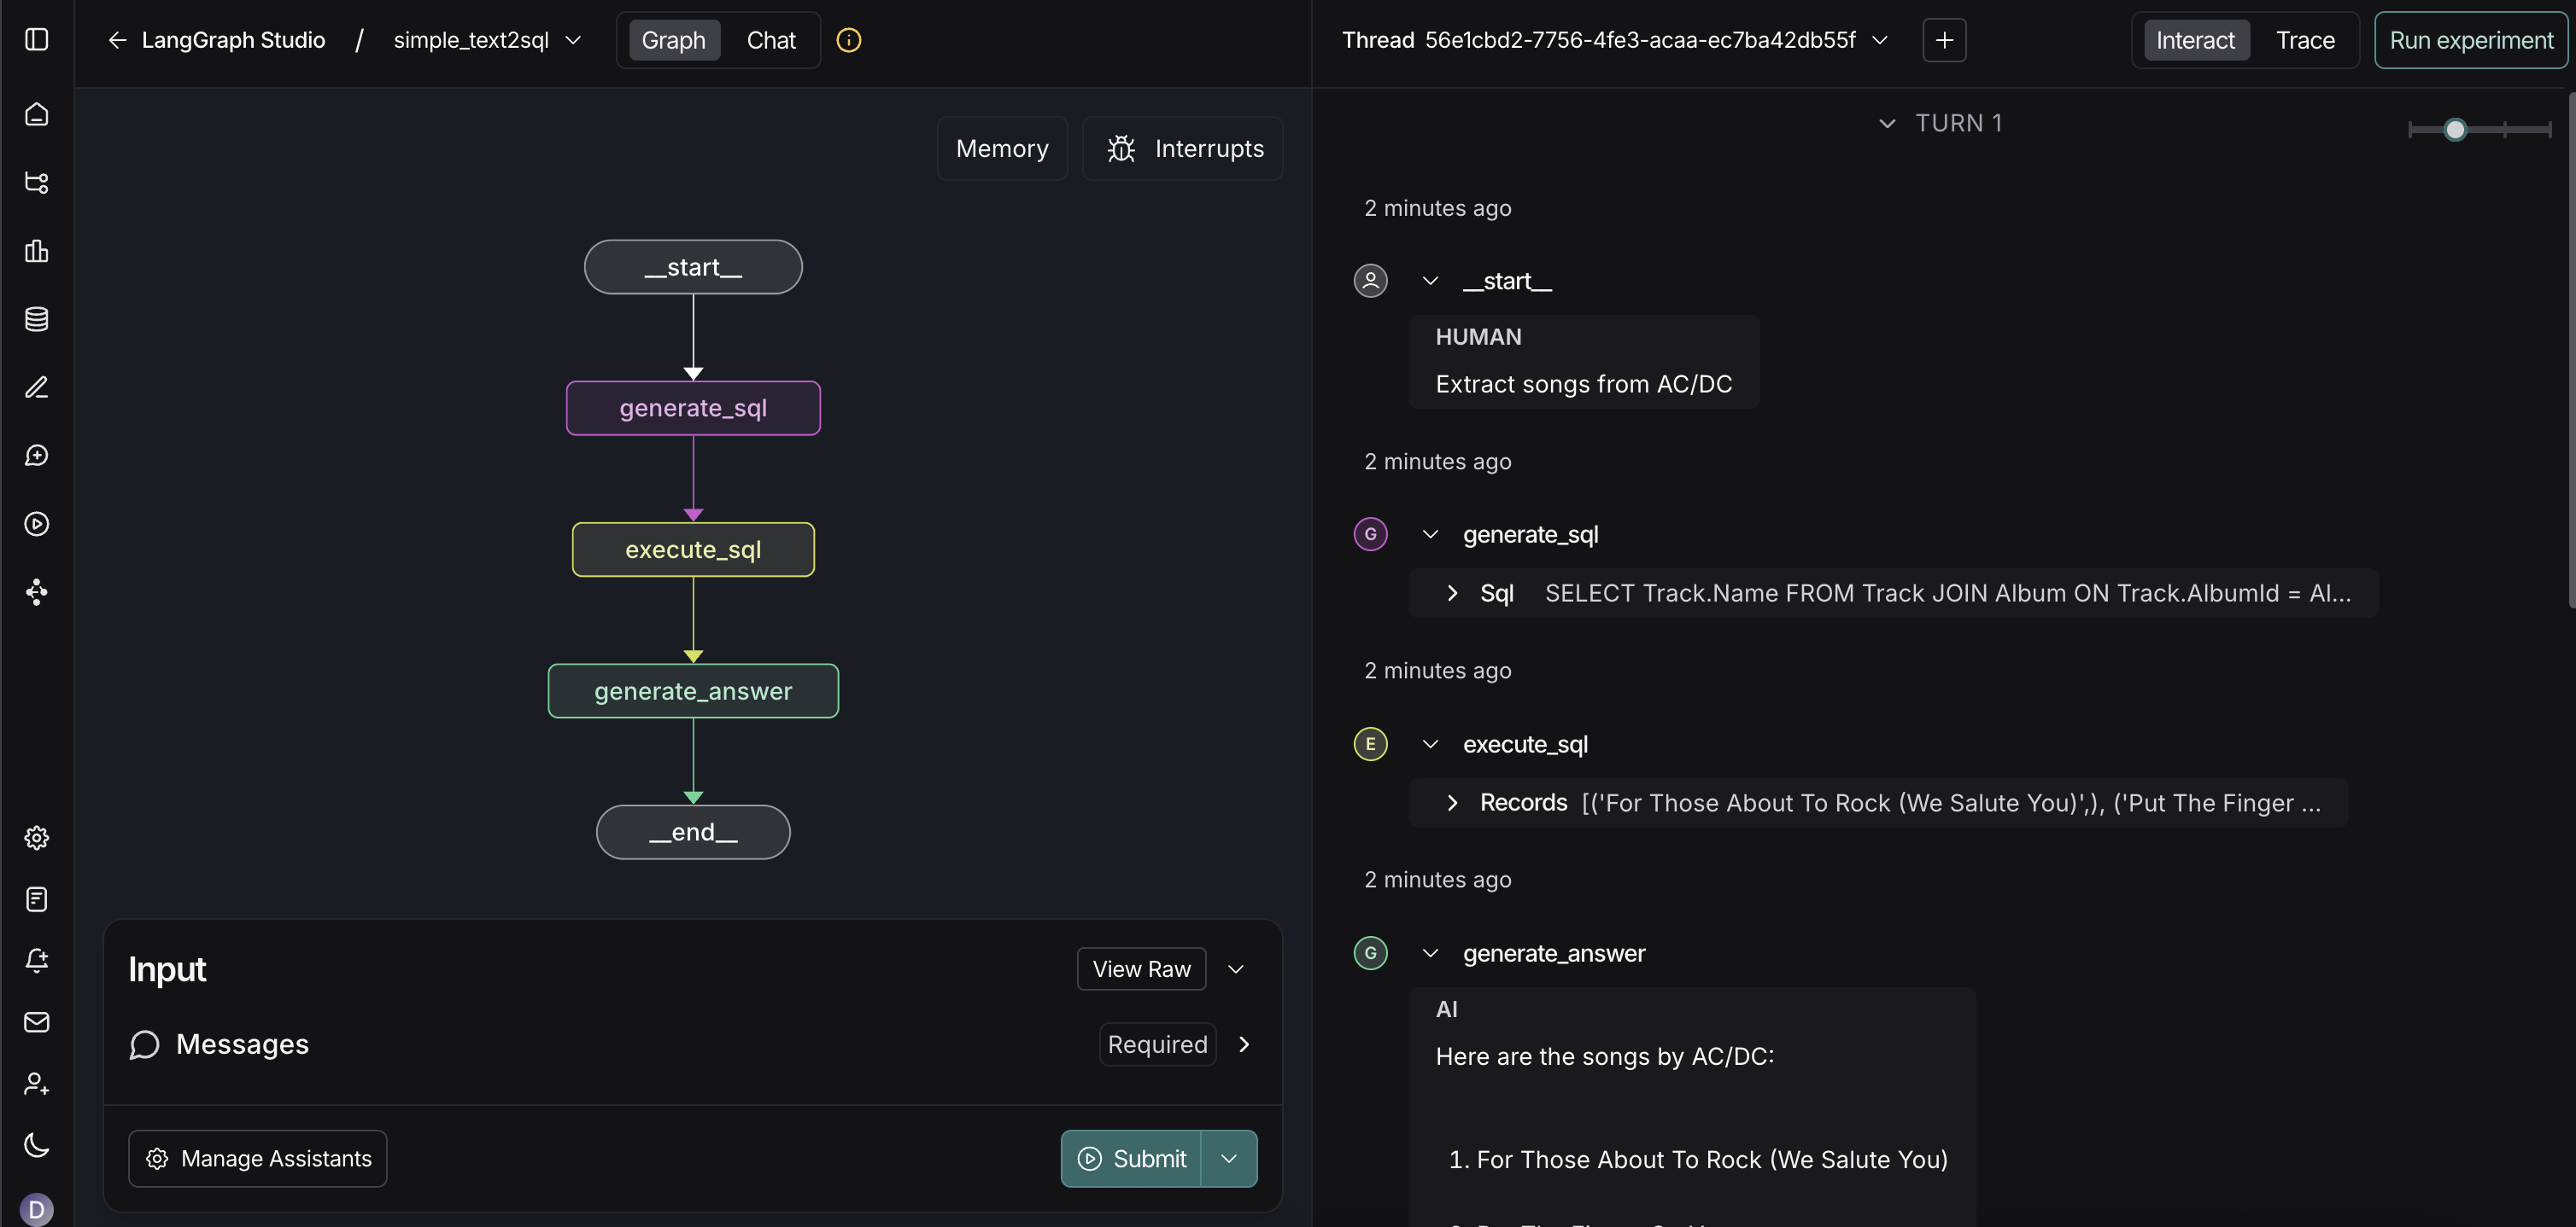This screenshot has width=2576, height=1227.
Task: Open the mail envelope icon
Action: click(37, 1021)
